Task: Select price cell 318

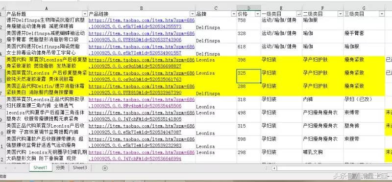Action: point(249,103)
